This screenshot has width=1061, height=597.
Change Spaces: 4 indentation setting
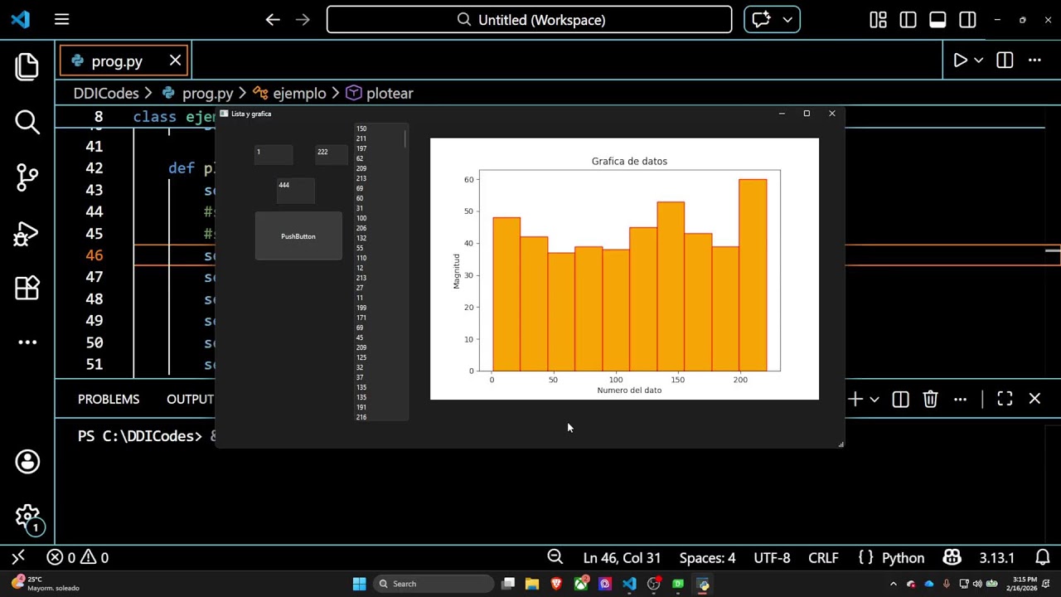click(707, 557)
